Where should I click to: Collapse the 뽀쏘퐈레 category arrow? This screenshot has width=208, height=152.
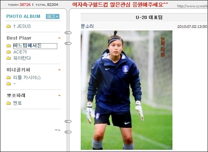[x=59, y=95]
